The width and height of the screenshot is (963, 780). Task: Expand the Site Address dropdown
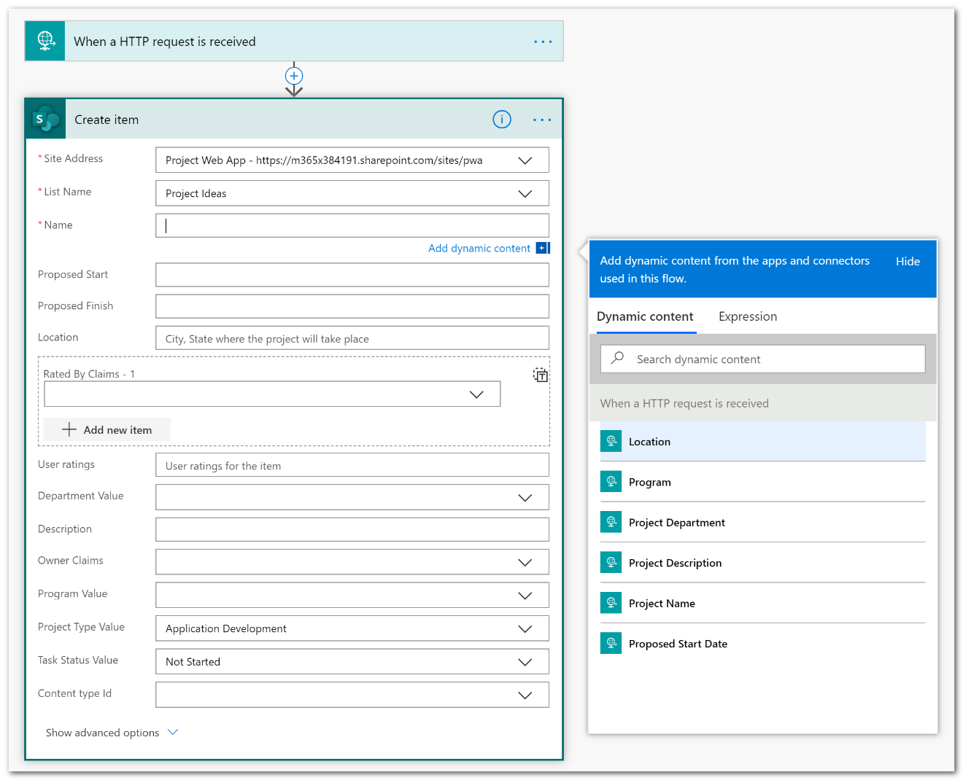(x=525, y=160)
